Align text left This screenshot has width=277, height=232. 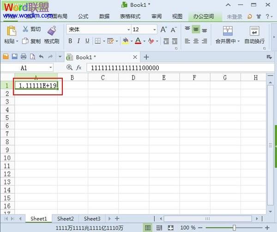coord(187,41)
